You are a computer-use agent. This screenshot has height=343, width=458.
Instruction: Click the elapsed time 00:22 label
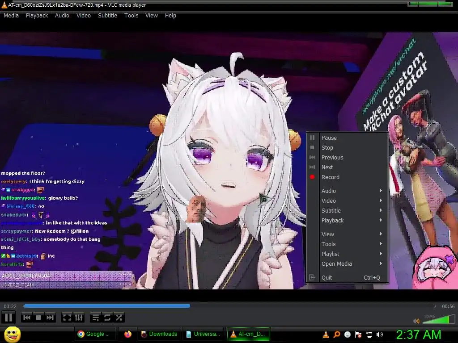coord(10,306)
